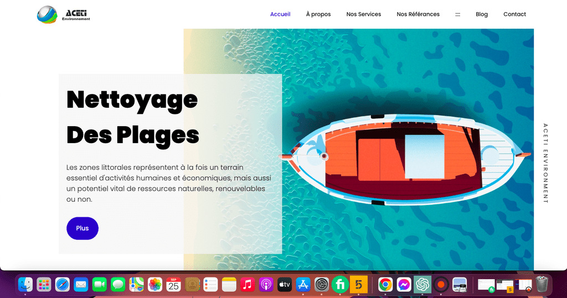Open System Settings from the dock
The height and width of the screenshot is (298, 567).
click(x=322, y=285)
